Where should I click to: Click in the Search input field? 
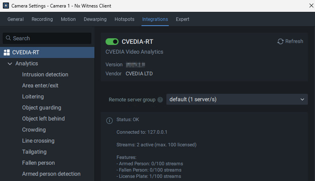pyautogui.click(x=51, y=38)
